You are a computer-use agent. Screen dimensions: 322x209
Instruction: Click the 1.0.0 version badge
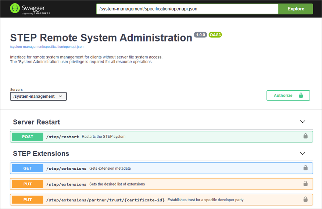click(x=200, y=35)
